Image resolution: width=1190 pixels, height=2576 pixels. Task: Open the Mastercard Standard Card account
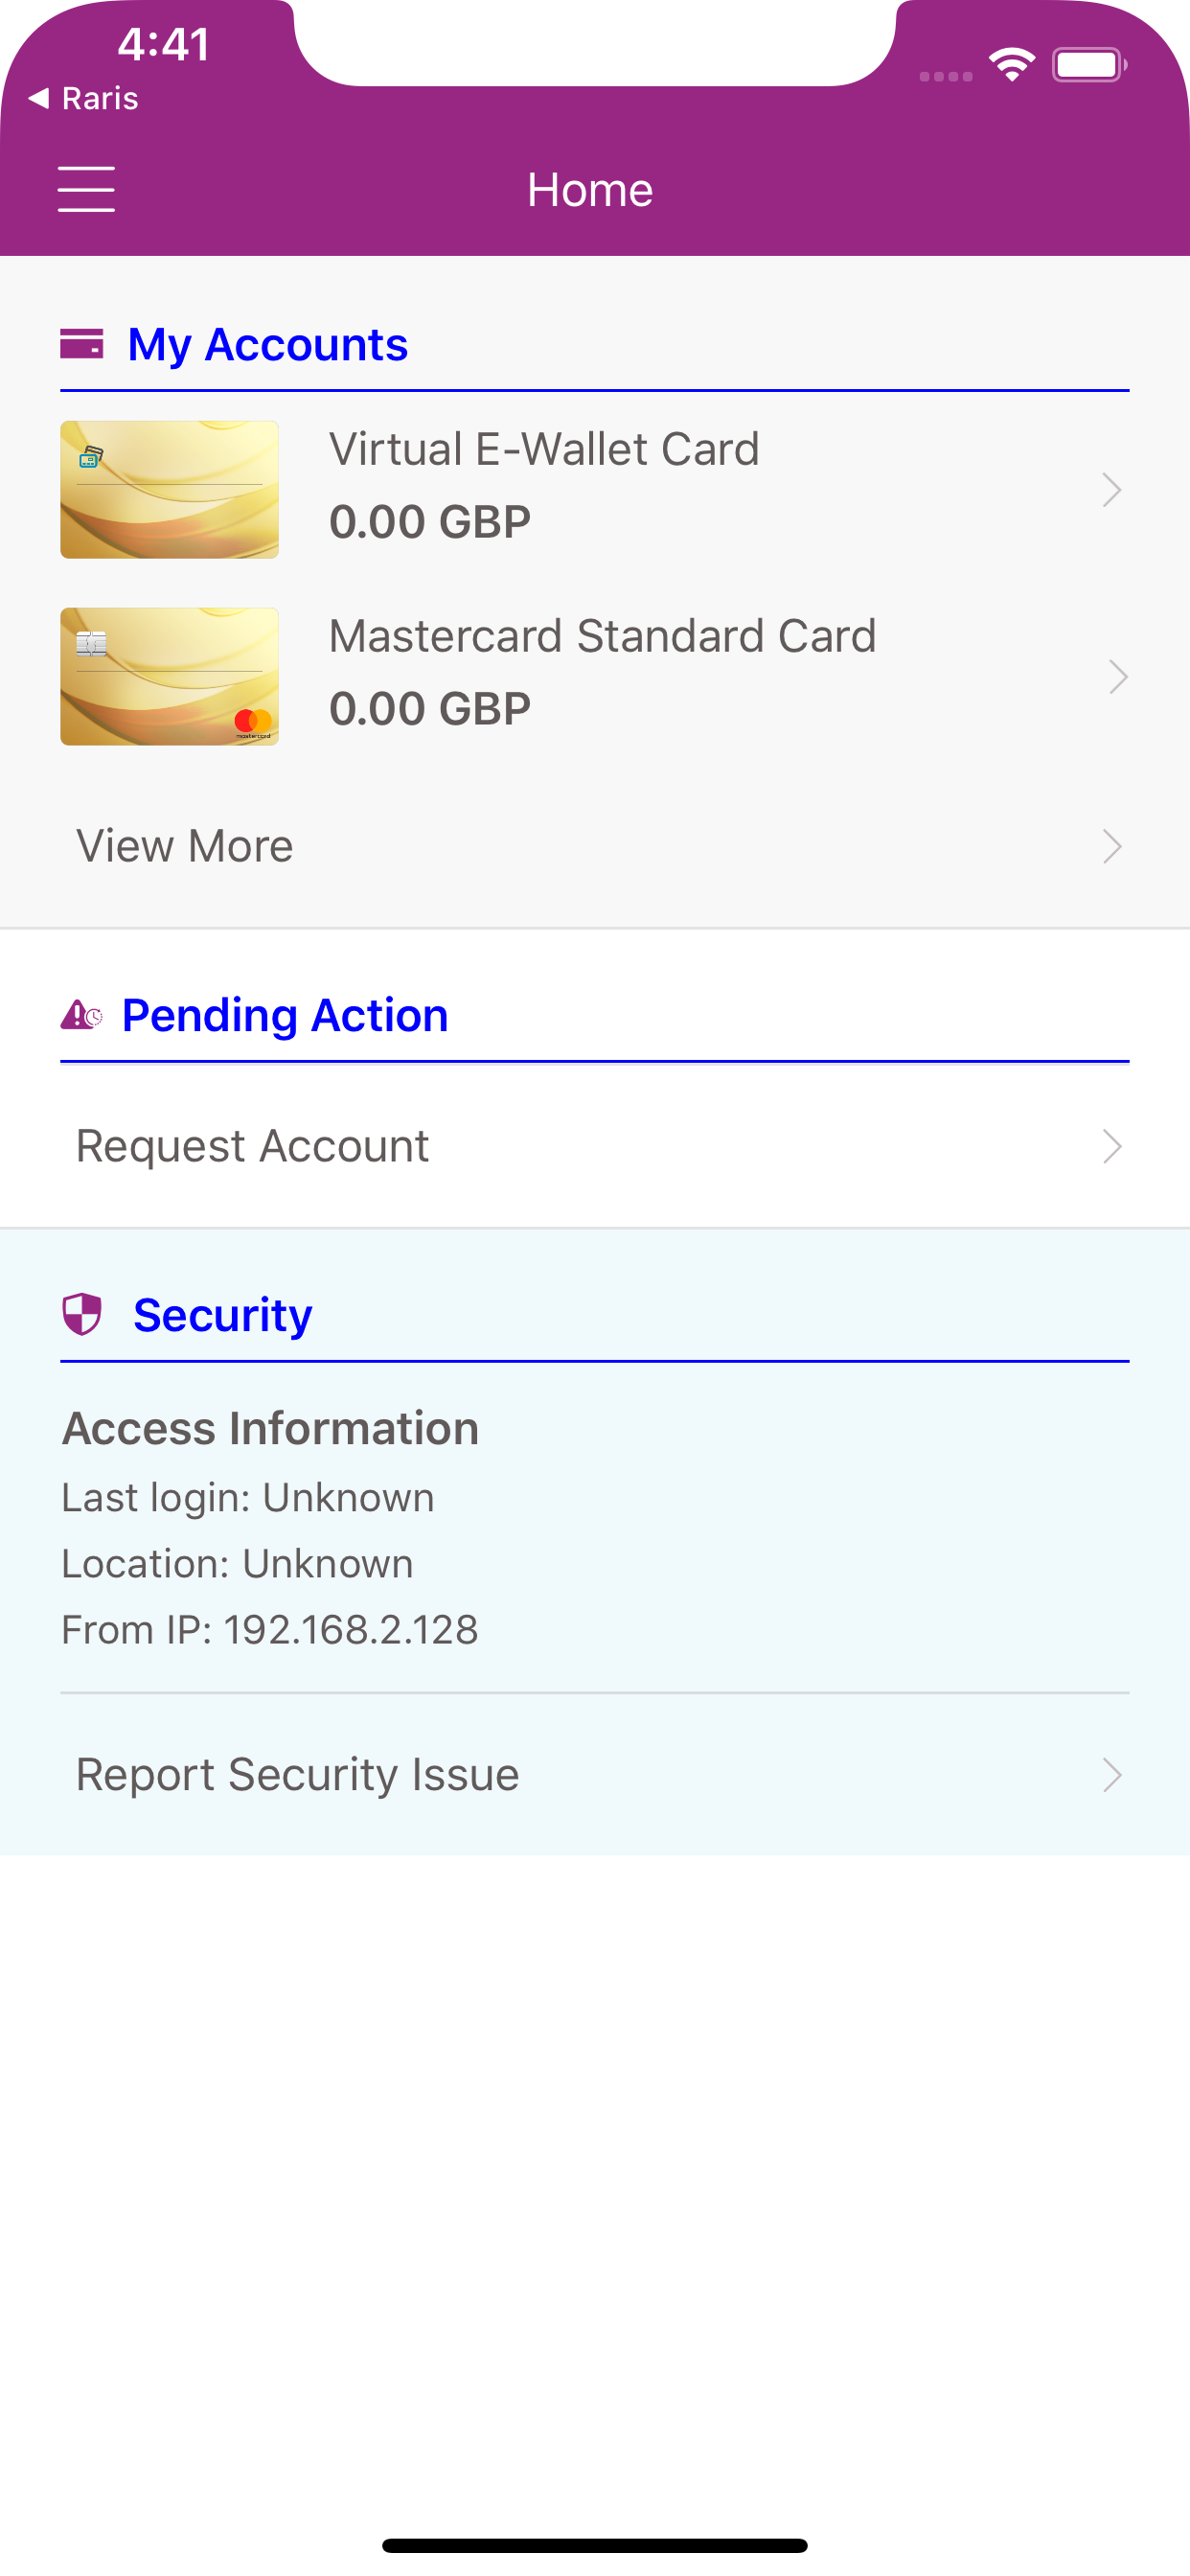tap(595, 676)
